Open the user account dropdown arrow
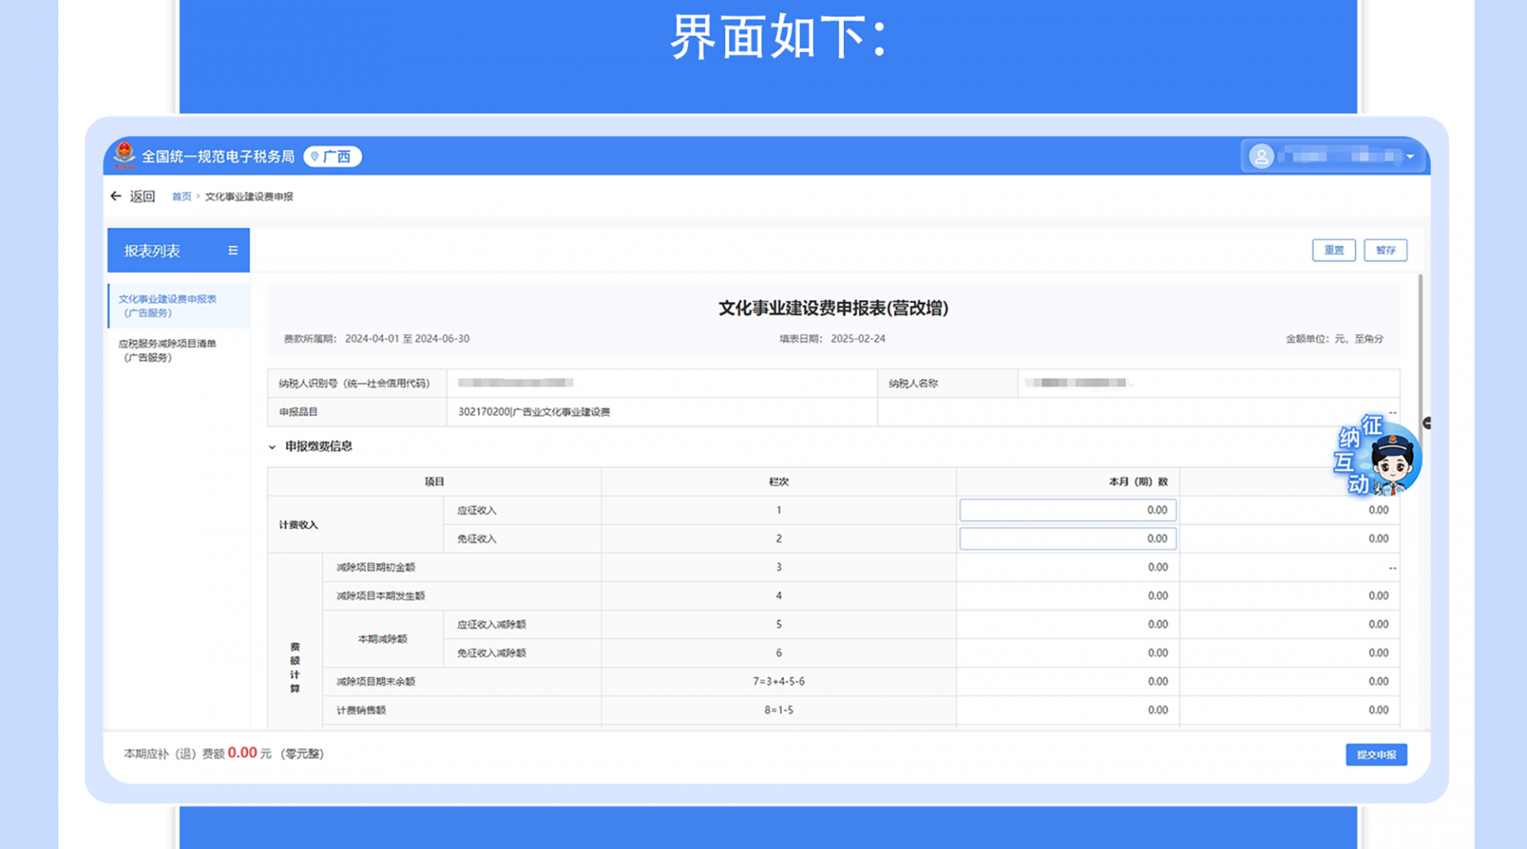Image resolution: width=1527 pixels, height=849 pixels. (1410, 157)
